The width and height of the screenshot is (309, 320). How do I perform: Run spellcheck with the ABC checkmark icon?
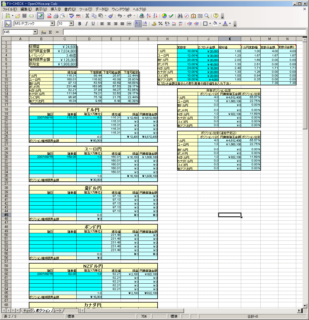[72, 16]
